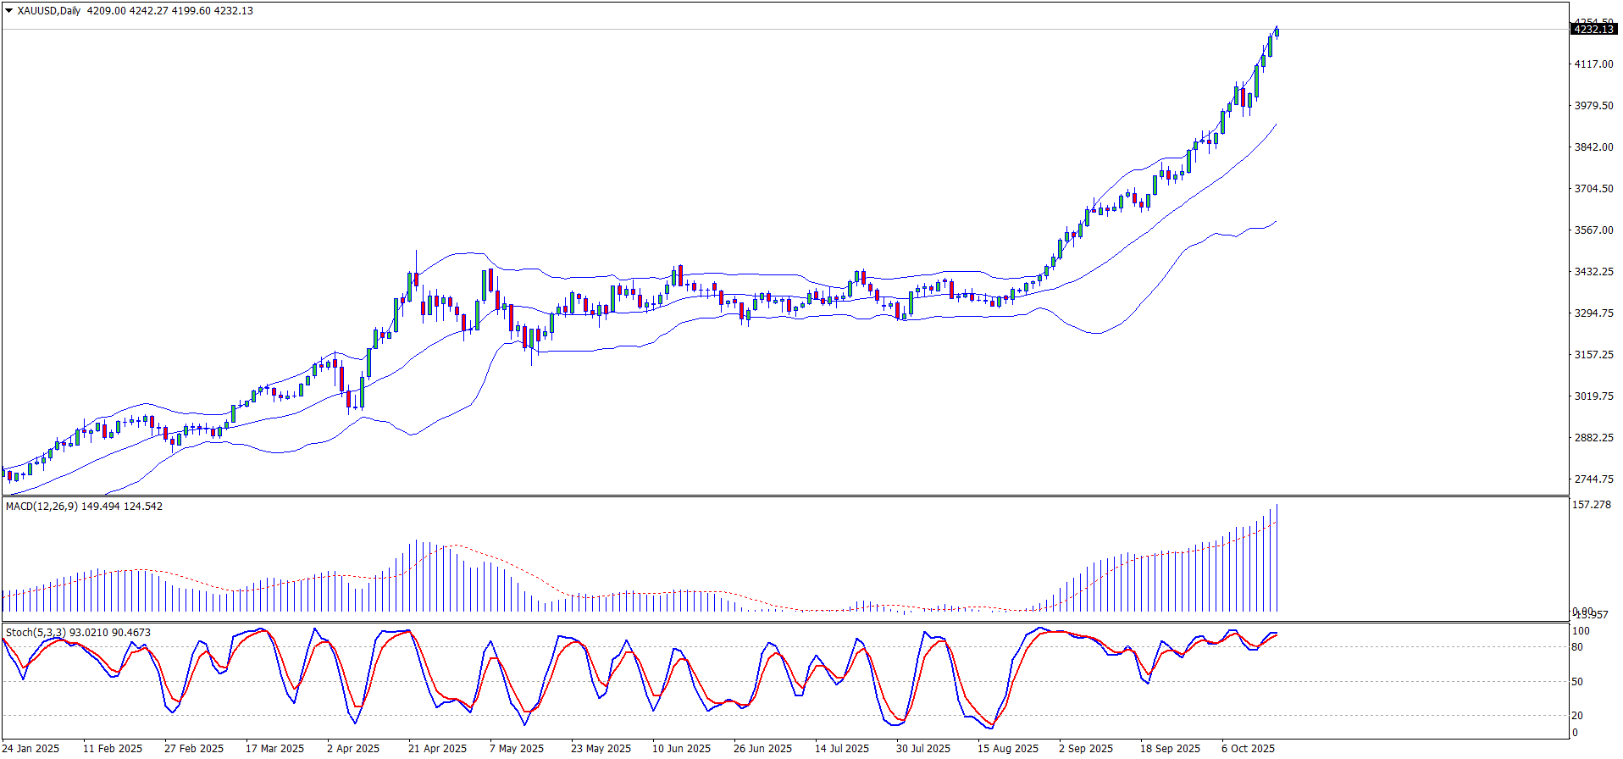1623x759 pixels.
Task: Click the 15 Aug 2025 date label
Action: click(x=1007, y=748)
